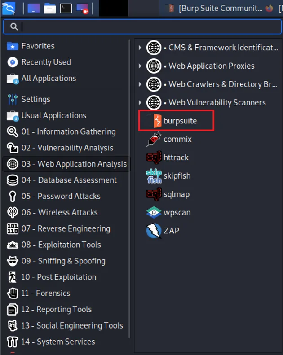The width and height of the screenshot is (283, 355).
Task: Click the screen recorder panel icon
Action: click(83, 9)
